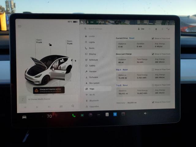Tap the 70 cabin temperature setting
The height and width of the screenshot is (147, 196).
(x=49, y=116)
